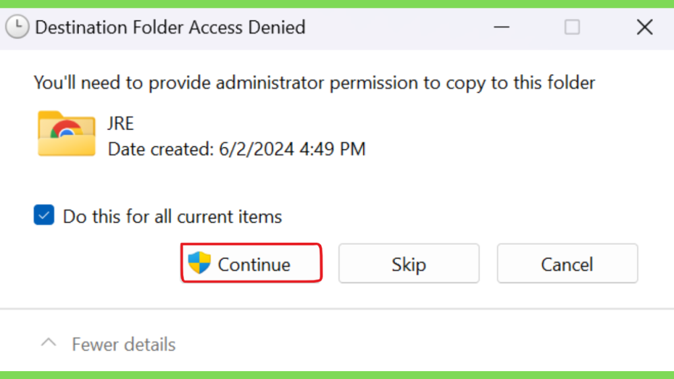Click the Fewer details label
The width and height of the screenshot is (674, 379).
point(123,345)
